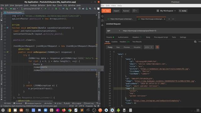The width and height of the screenshot is (201, 113).
Task: Select the "posts" autocomplete suggestion
Action: [x=72, y=67]
